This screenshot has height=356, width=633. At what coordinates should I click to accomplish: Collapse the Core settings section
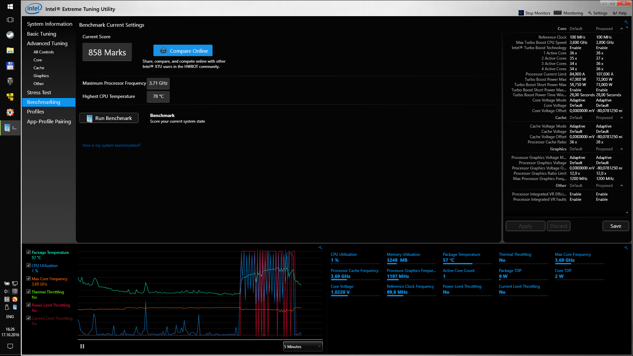click(x=621, y=29)
